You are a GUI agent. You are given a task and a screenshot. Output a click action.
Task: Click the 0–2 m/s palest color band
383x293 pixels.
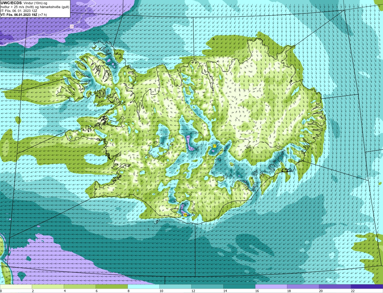16,287
